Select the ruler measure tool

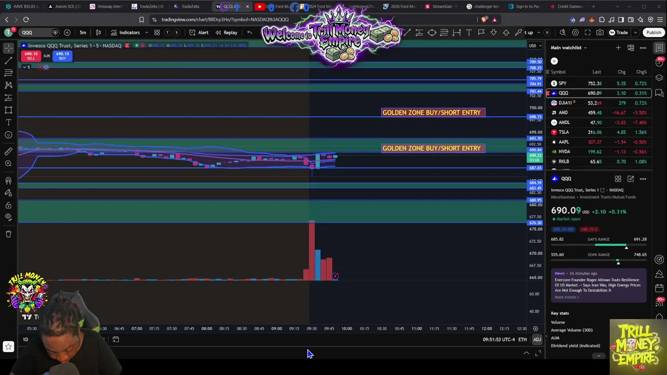[8, 152]
